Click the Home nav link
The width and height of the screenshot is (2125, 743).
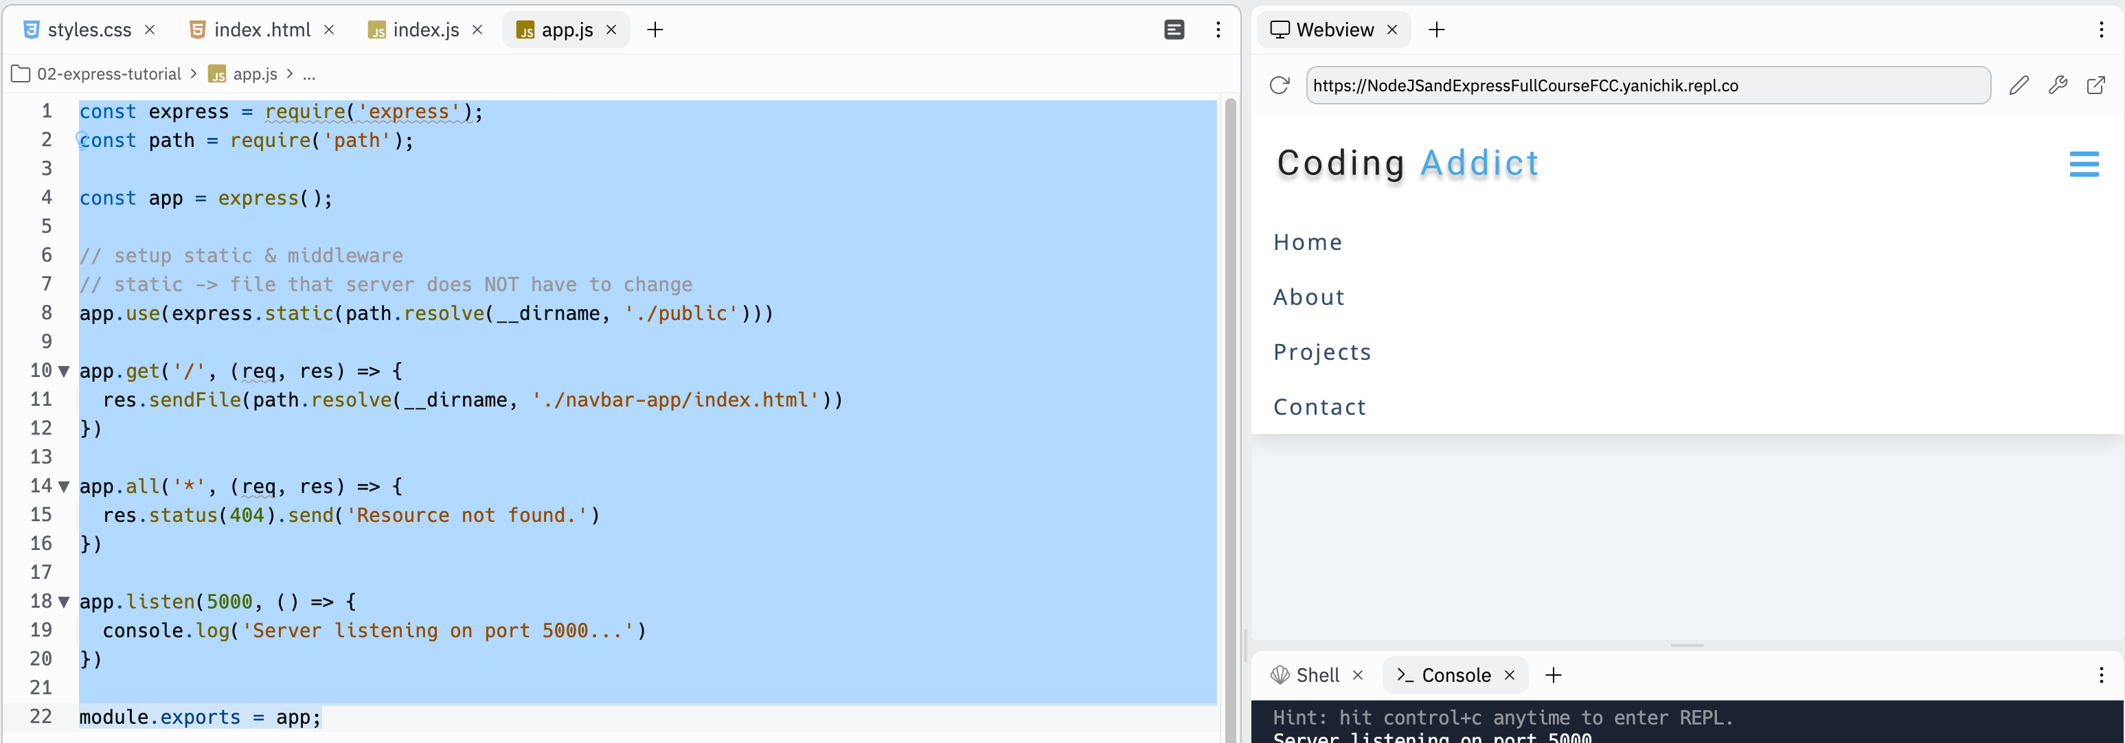click(x=1308, y=242)
